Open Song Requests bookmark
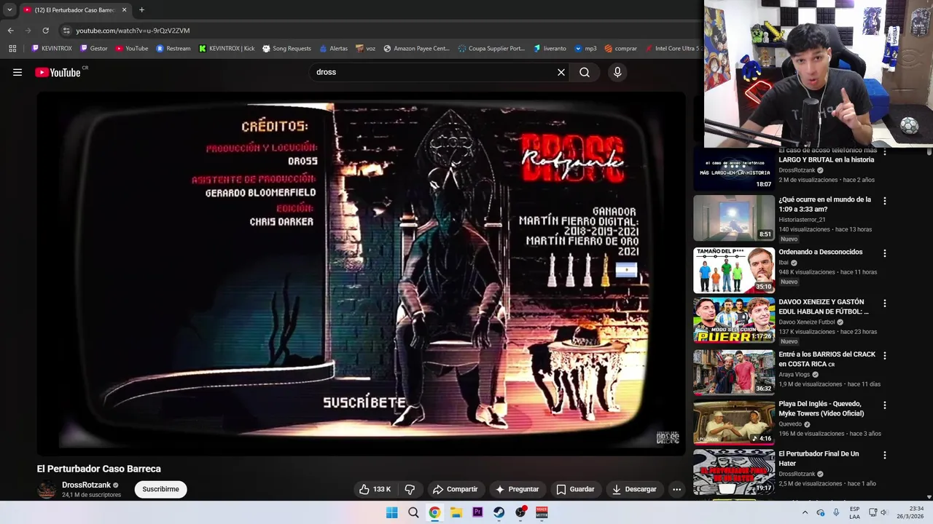 (286, 49)
